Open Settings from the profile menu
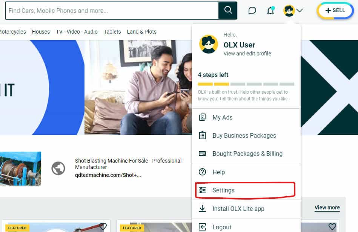 click(245, 190)
